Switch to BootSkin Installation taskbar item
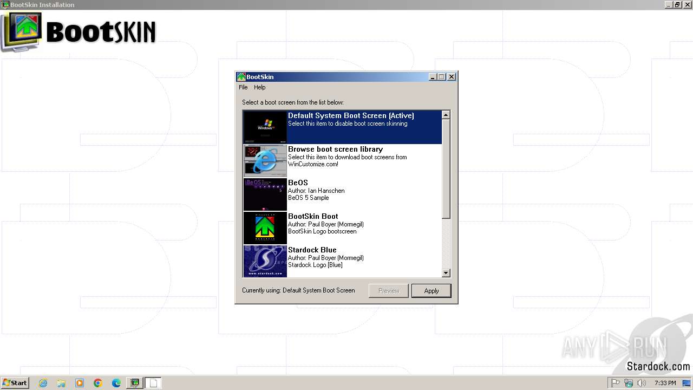Viewport: 693px width, 390px height. (x=135, y=383)
